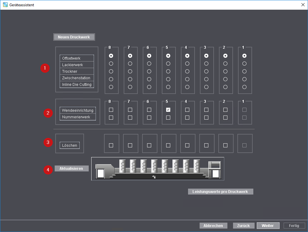Screen dimensions: 308x232
Task: Select Lackierwerk for unit 1
Action: tap(244, 64)
